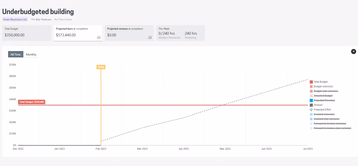Show Allocated Budget series in legend

tap(321, 96)
